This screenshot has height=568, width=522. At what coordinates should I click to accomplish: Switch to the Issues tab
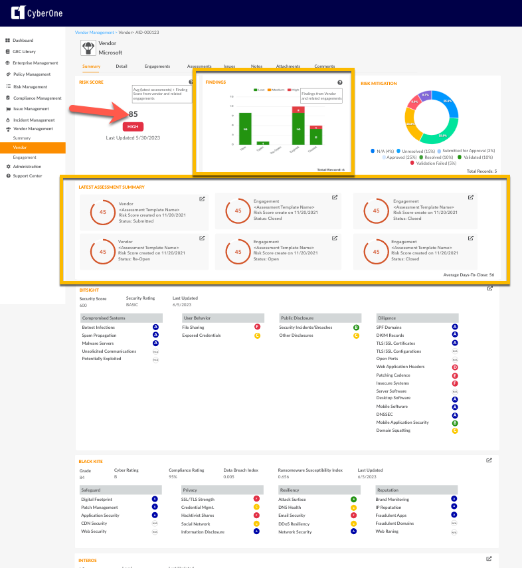coord(229,66)
